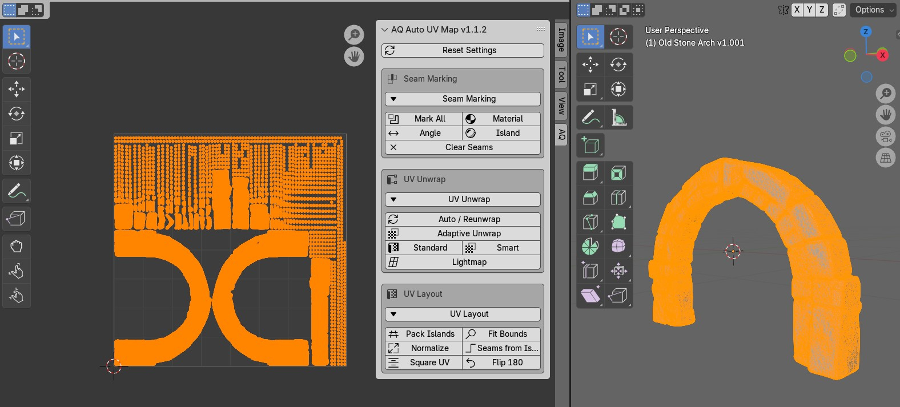900x407 pixels.
Task: Select the UV Relax sculpt tool
Action: pyautogui.click(x=17, y=271)
